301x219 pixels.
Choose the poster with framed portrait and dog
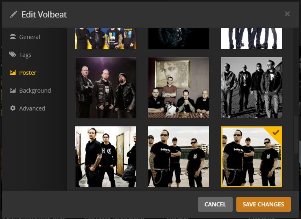pos(179,88)
